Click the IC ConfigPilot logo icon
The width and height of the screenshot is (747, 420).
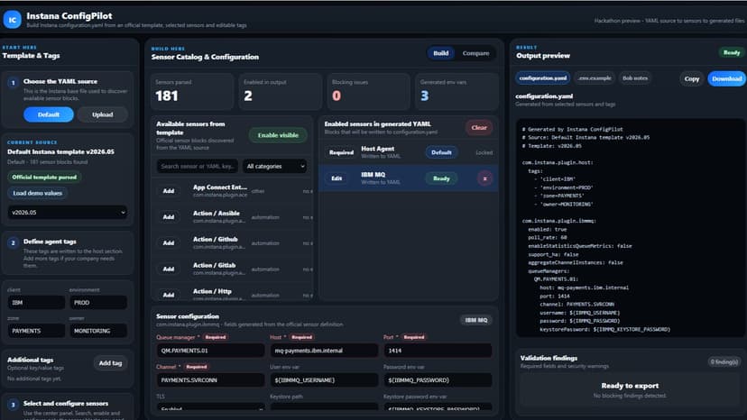[x=13, y=20]
